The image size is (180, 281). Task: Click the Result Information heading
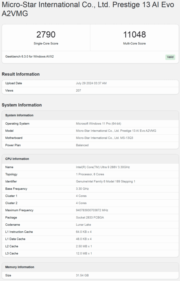point(21,74)
